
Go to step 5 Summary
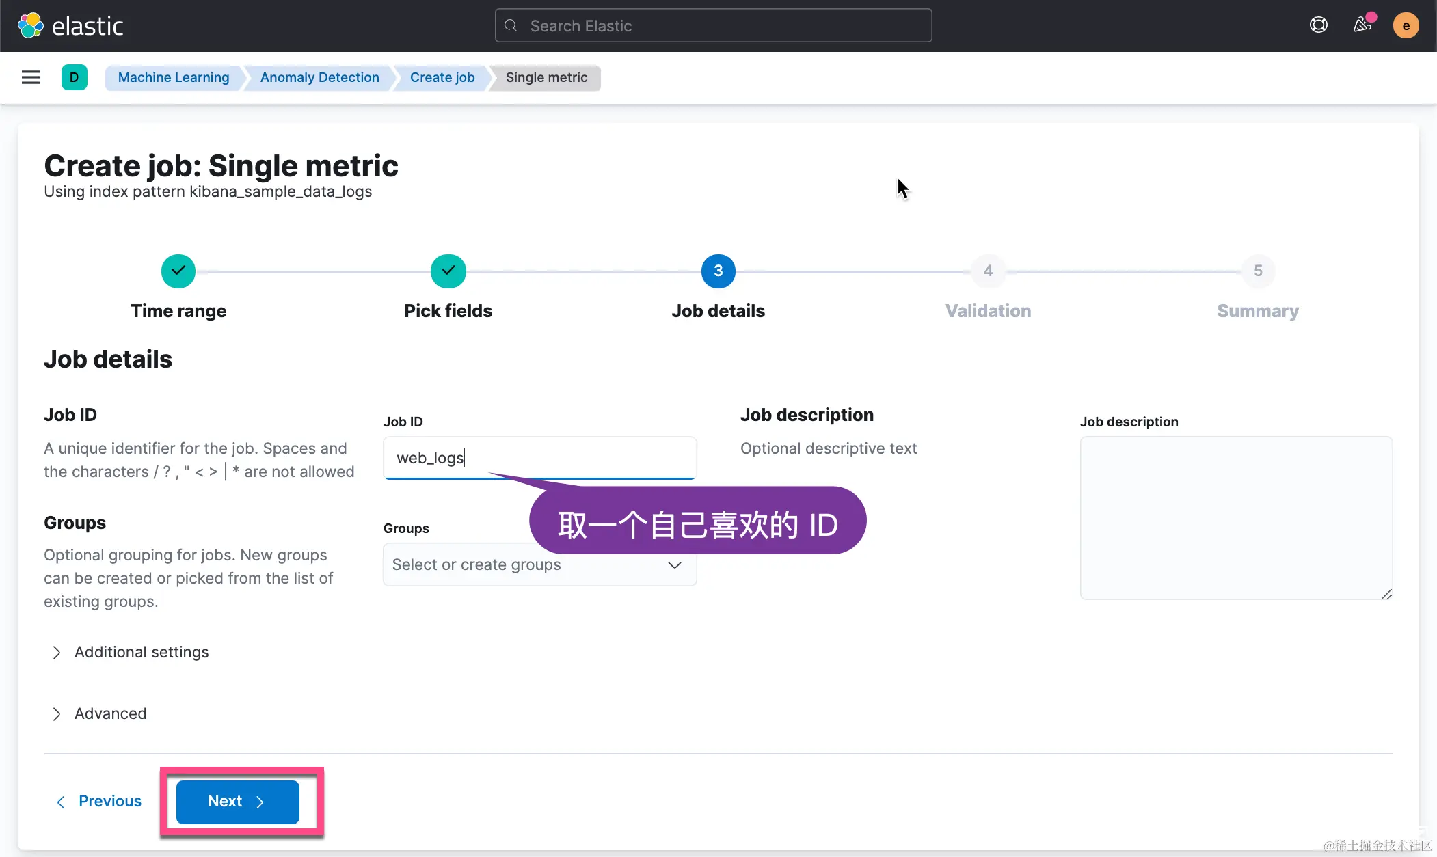[x=1257, y=271]
